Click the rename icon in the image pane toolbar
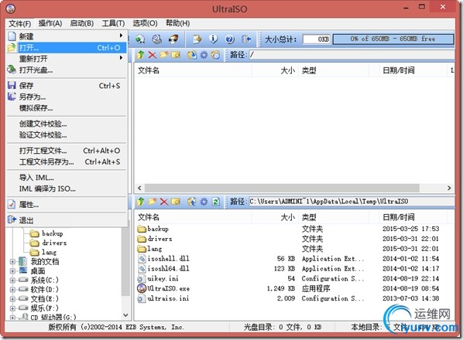The image size is (463, 340). tap(176, 55)
